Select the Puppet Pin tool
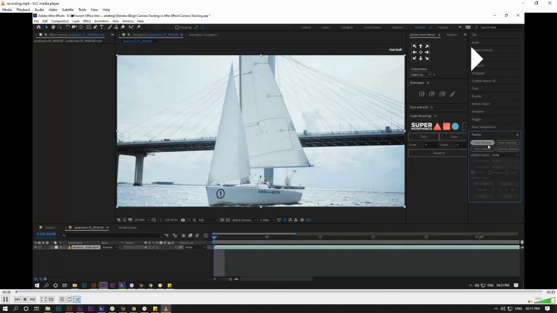Screen dimensions: 557x313 (x=139, y=27)
